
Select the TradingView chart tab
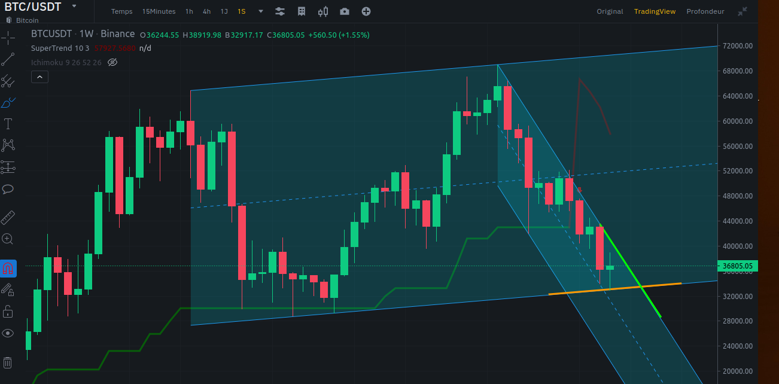[x=655, y=11]
